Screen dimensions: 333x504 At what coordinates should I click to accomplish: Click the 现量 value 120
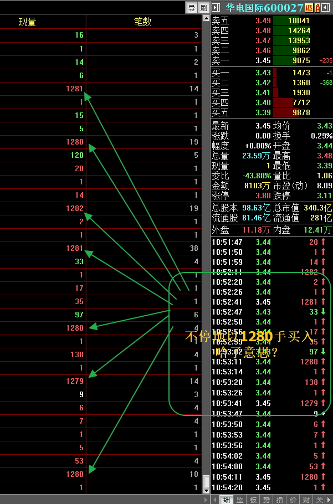click(x=77, y=155)
